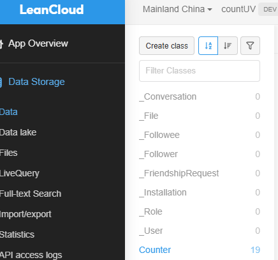Open API access logs
This screenshot has height=260, width=278.
click(31, 255)
